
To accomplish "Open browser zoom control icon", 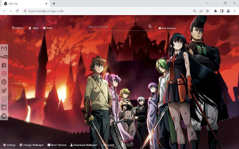I will click(x=195, y=11).
